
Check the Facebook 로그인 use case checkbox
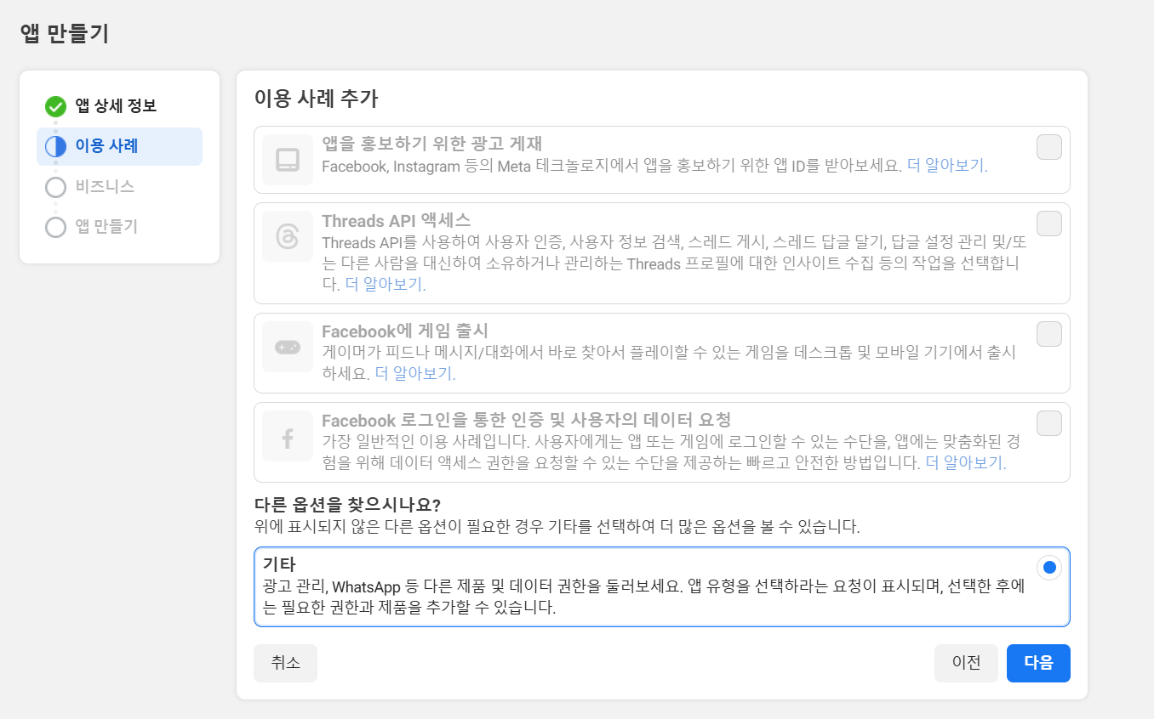[1049, 423]
